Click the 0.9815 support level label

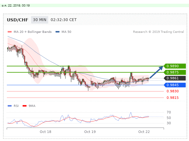[x=173, y=98]
